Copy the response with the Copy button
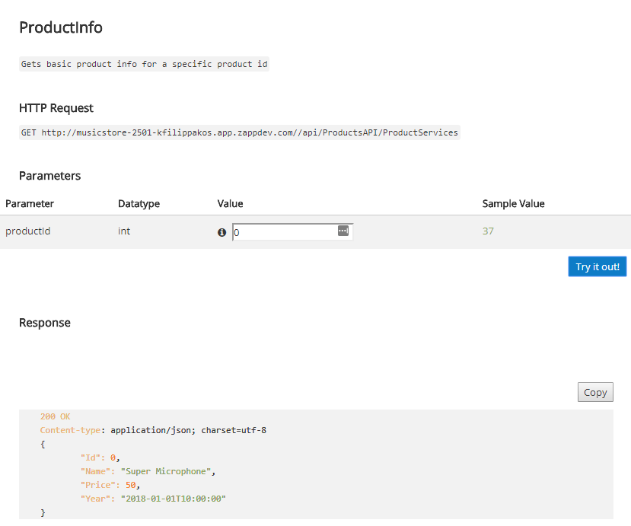Screen dimensions: 631x526 [594, 393]
